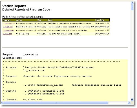
Task: Select the note 'This program passed so it is now in production.'
Action: click(67, 30)
